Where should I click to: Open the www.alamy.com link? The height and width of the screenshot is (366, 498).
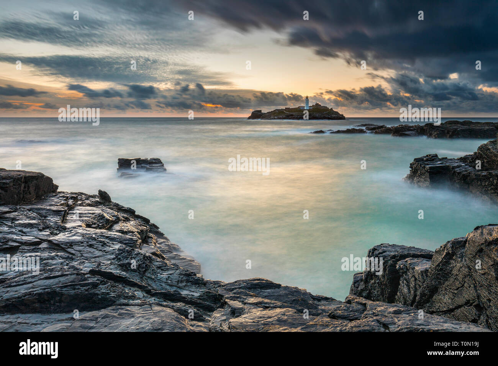click(453, 353)
